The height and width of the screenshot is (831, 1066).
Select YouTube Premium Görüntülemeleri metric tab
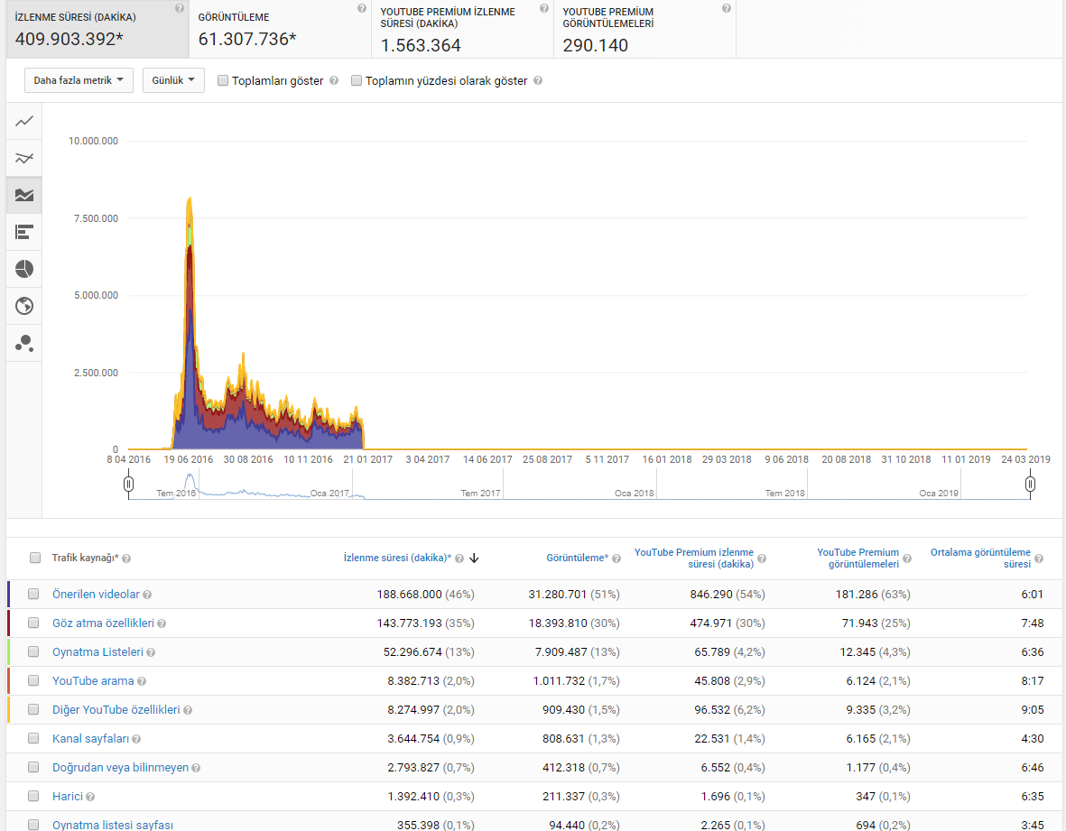click(644, 29)
